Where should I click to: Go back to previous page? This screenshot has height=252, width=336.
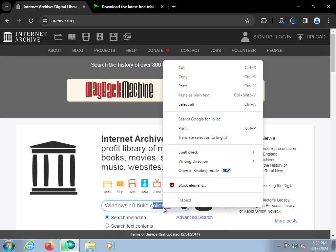(x=7, y=21)
